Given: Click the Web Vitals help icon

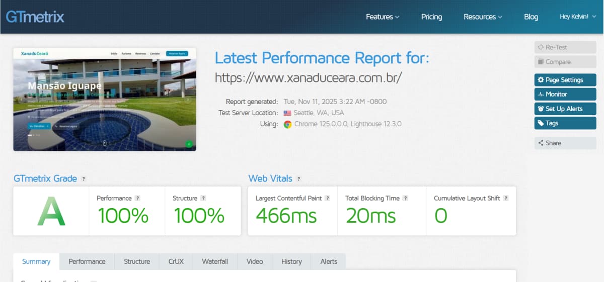Looking at the screenshot, I should tap(298, 179).
